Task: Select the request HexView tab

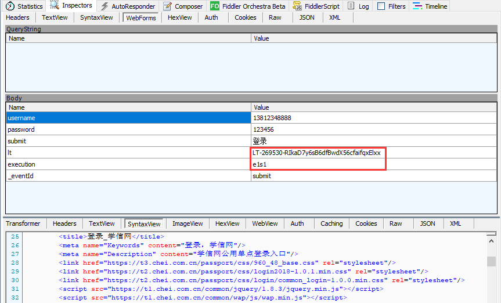Action: pos(180,17)
